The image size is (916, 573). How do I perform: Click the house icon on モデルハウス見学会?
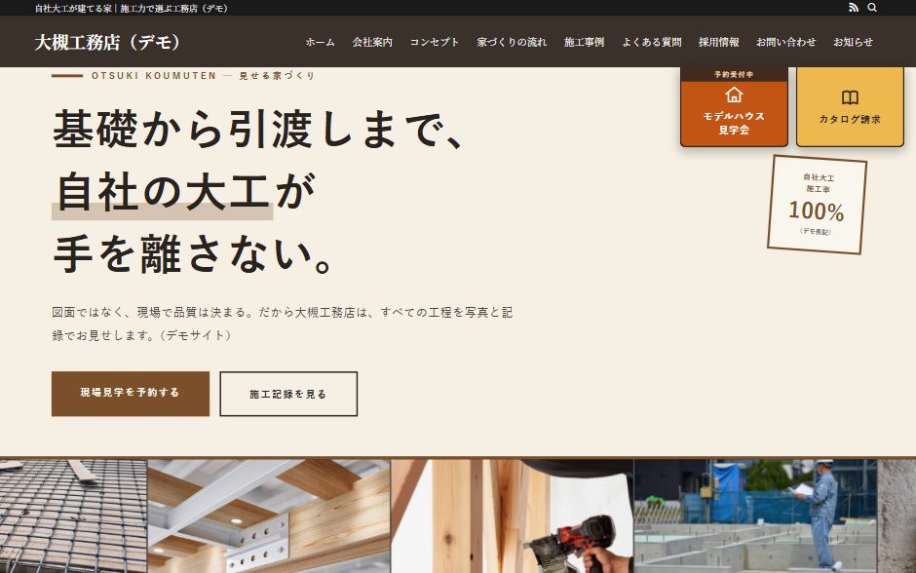click(734, 95)
